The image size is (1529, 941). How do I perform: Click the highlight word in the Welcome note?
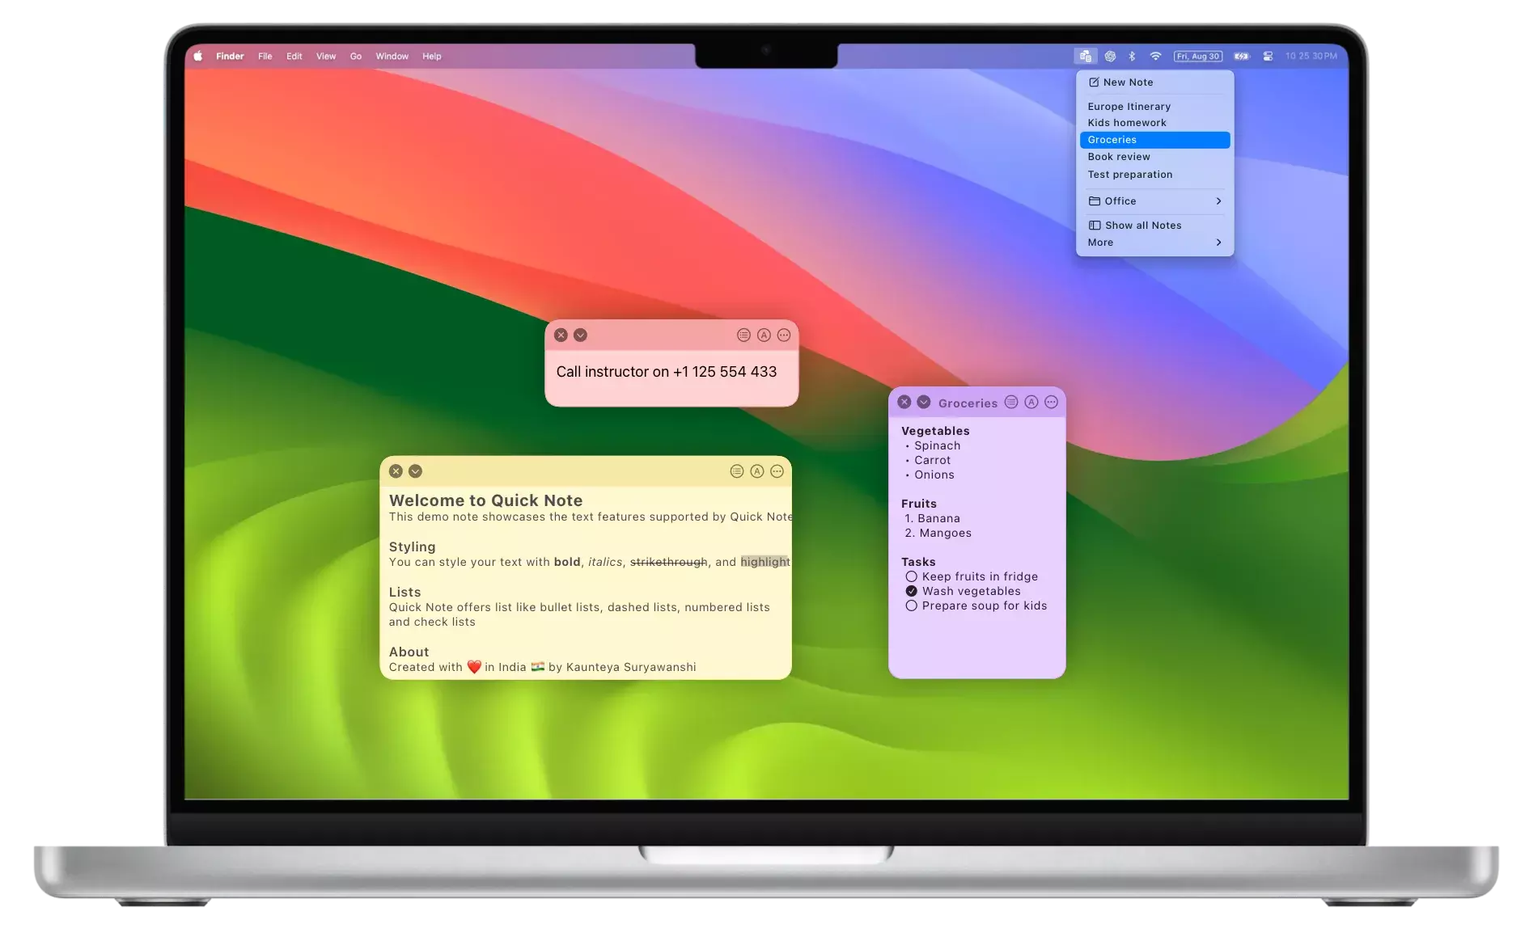click(765, 562)
